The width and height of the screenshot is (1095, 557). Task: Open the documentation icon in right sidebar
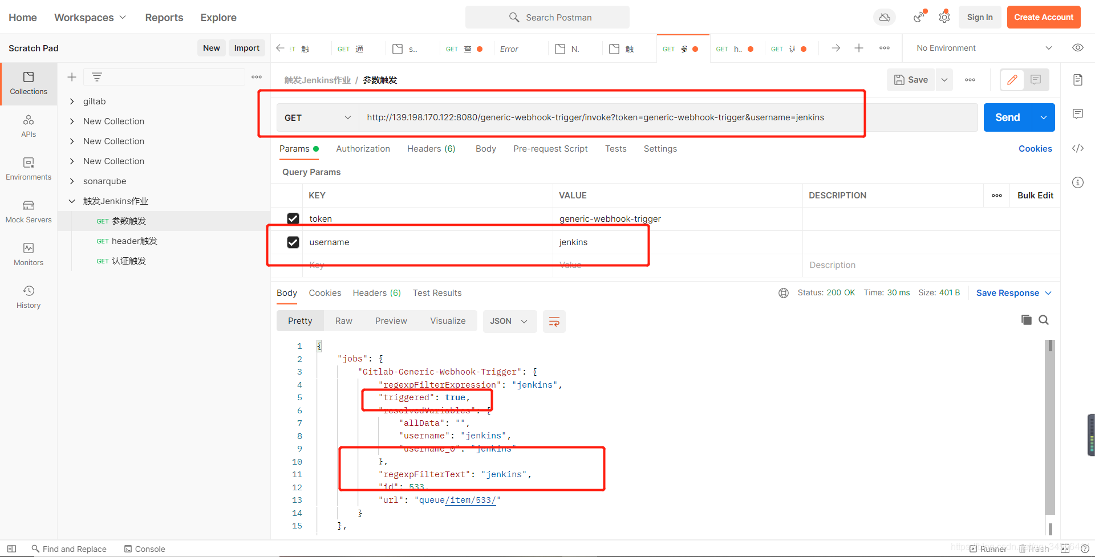[x=1078, y=80]
